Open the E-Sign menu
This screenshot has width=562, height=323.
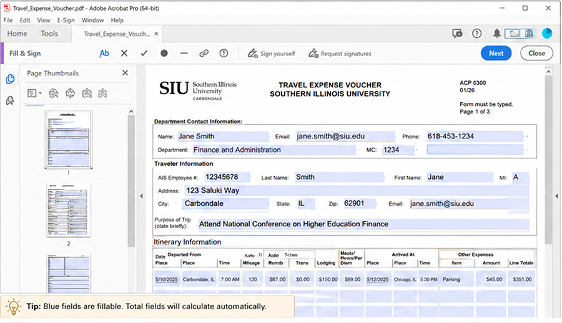coord(66,20)
